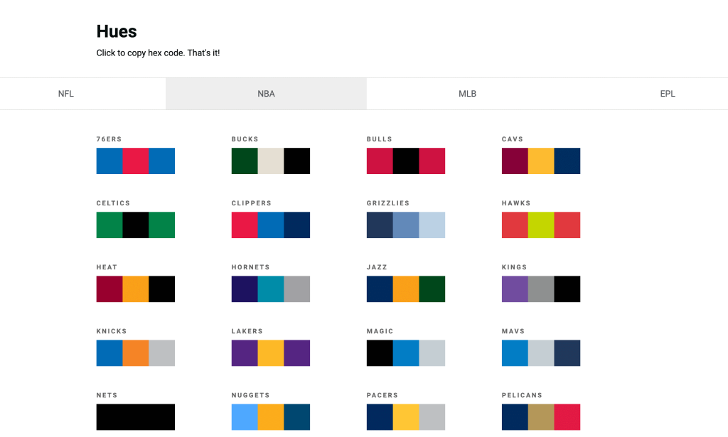Copy the black swatch under Celtics
Image resolution: width=728 pixels, height=437 pixels.
tap(136, 225)
